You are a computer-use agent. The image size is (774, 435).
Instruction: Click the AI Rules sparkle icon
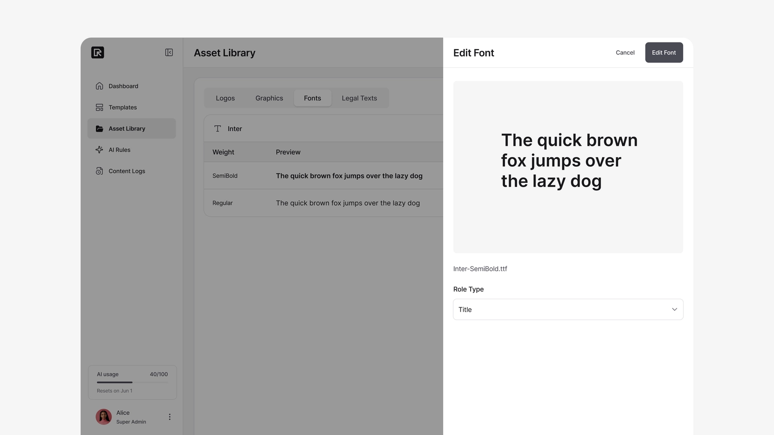click(x=99, y=150)
